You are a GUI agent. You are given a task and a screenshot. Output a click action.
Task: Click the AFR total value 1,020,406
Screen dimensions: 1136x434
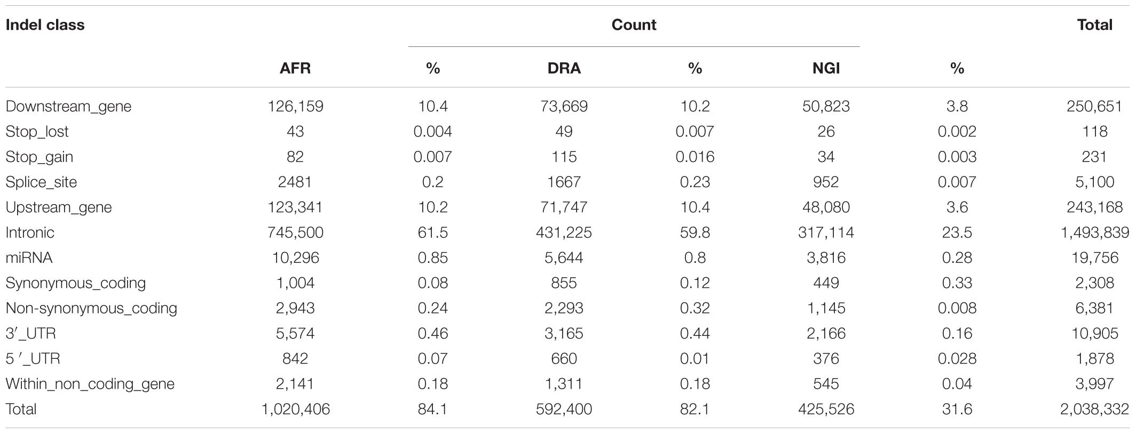pyautogui.click(x=295, y=409)
